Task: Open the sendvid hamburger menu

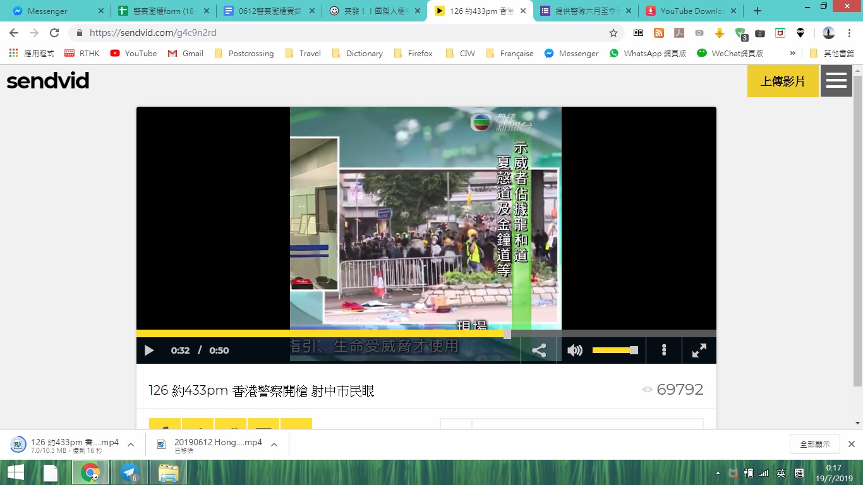Action: tap(836, 81)
